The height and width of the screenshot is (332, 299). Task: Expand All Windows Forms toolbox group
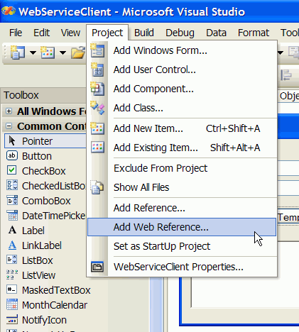pos(9,111)
